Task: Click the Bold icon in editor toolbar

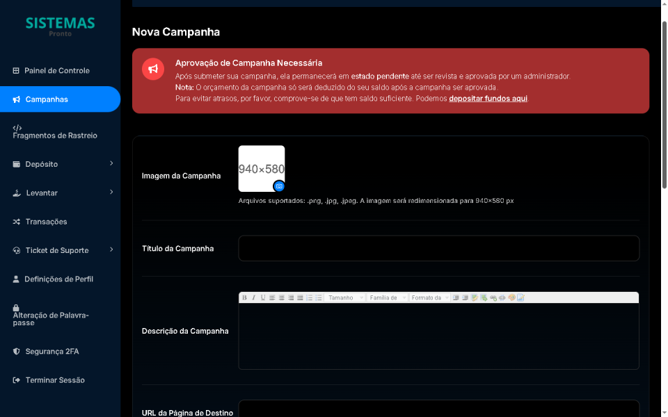Action: 244,297
